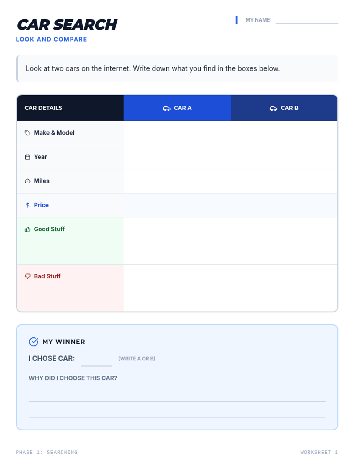Viewport: 354px width, 472px height.
Task: Click the Car B Bad Stuff box
Action: 284,288
